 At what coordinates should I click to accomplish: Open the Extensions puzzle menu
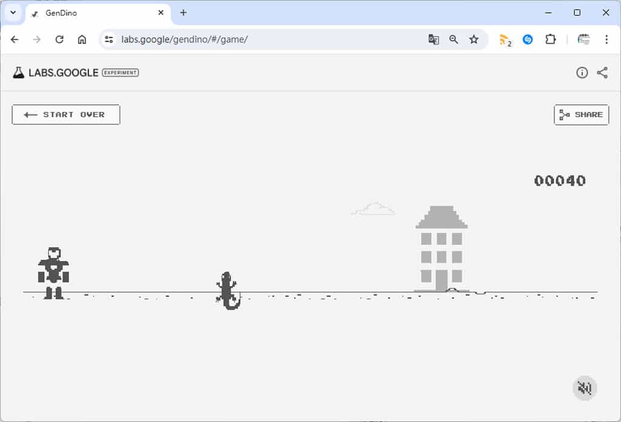point(551,39)
